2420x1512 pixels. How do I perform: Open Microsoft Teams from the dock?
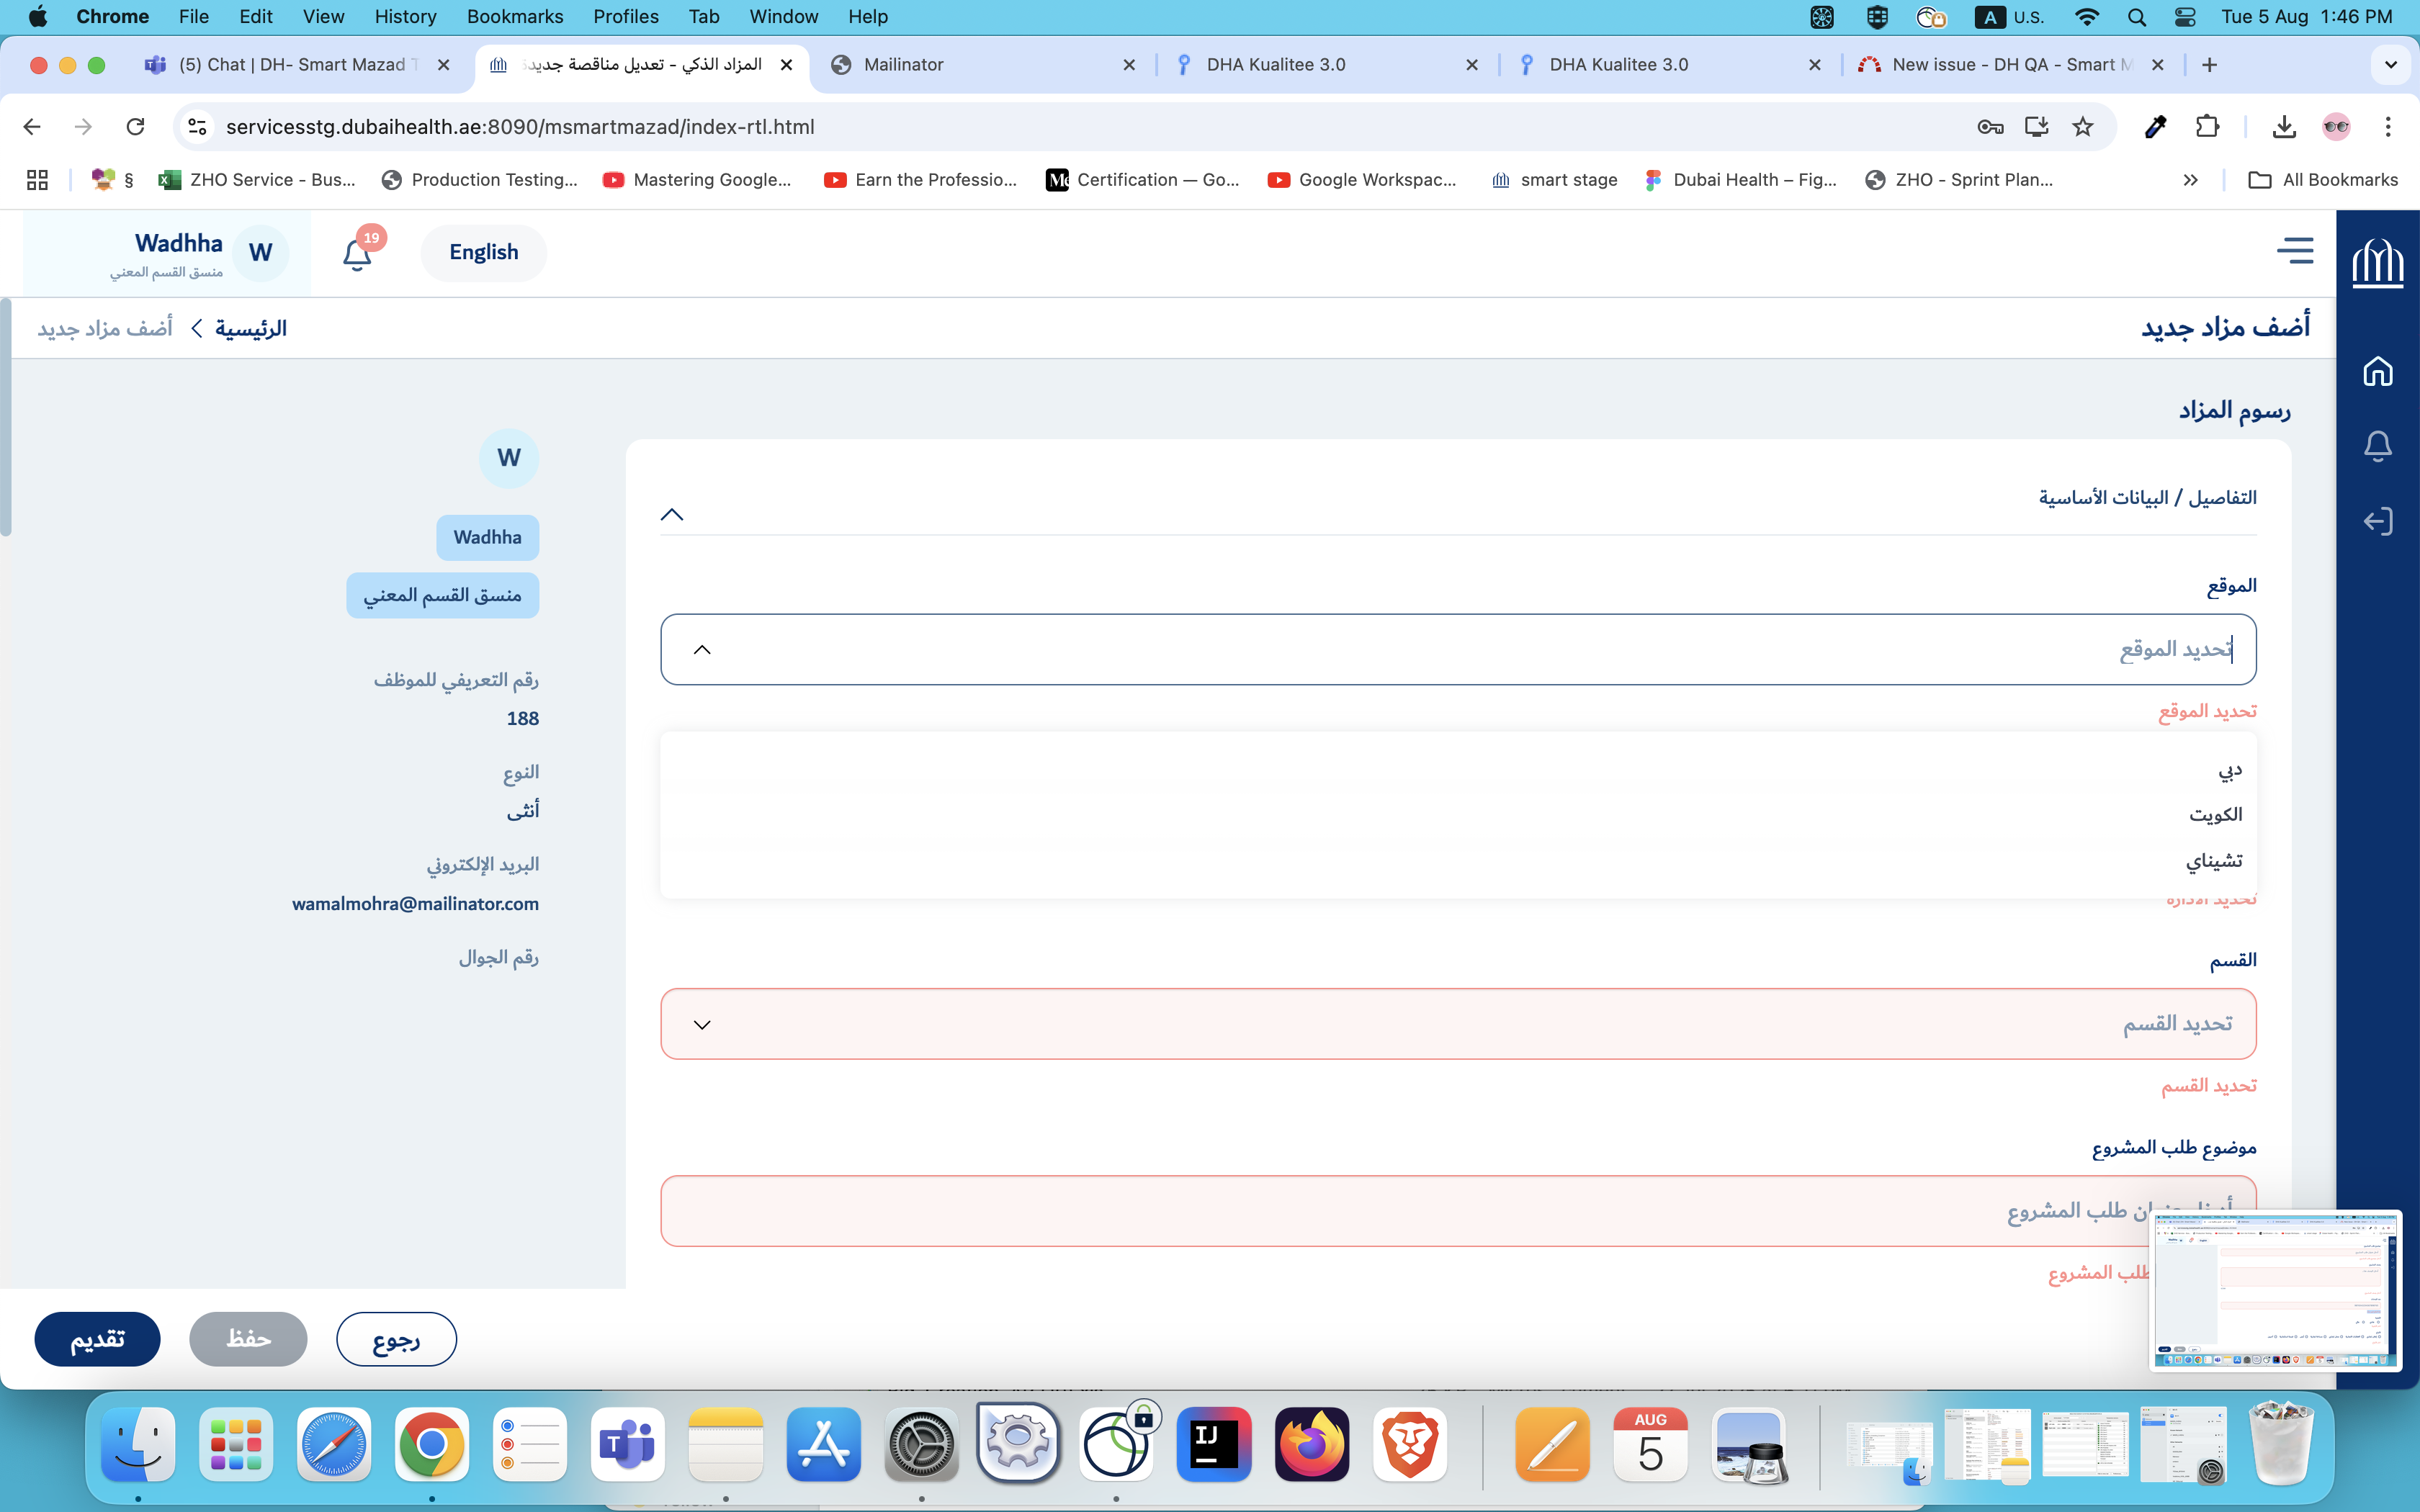pyautogui.click(x=627, y=1444)
